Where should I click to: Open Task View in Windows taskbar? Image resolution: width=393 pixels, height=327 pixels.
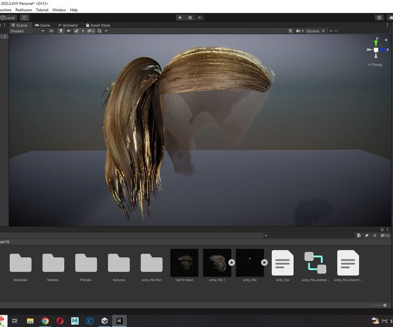click(x=15, y=320)
